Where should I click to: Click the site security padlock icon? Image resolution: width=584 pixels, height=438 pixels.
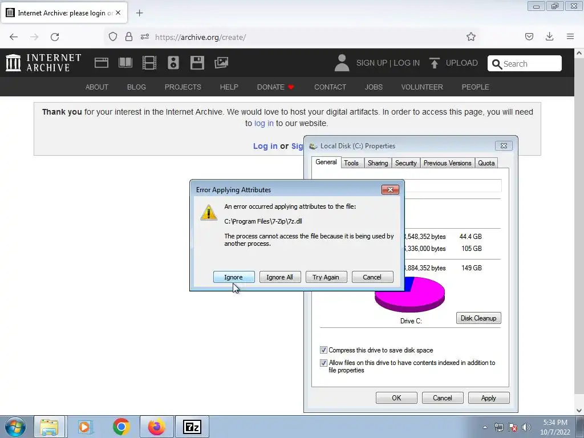tap(129, 37)
